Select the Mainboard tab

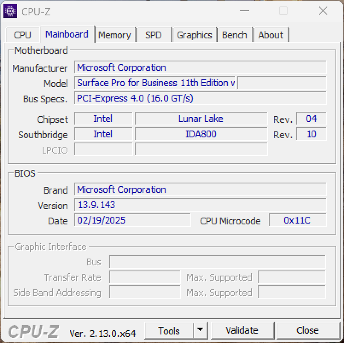67,34
